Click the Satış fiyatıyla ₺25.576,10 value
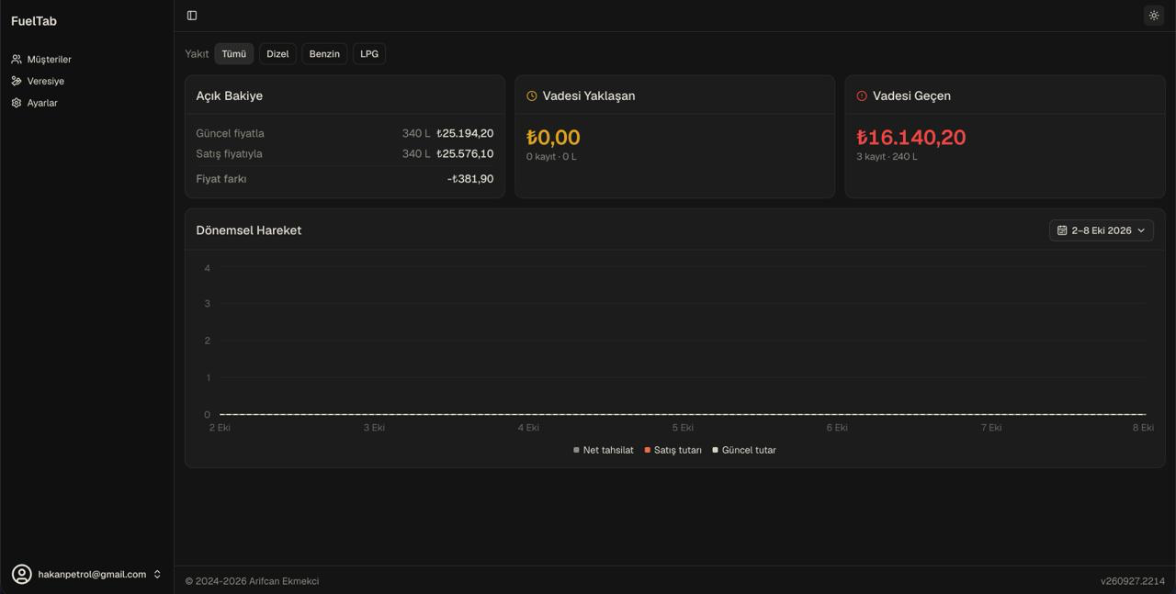1176x594 pixels. pyautogui.click(x=465, y=153)
